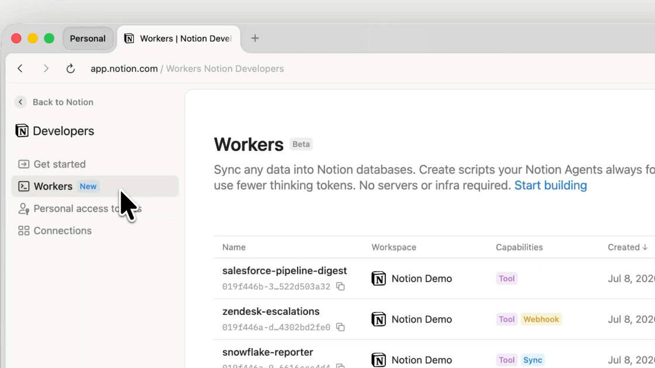Open Get started in the sidebar
Image resolution: width=655 pixels, height=368 pixels.
click(95, 164)
